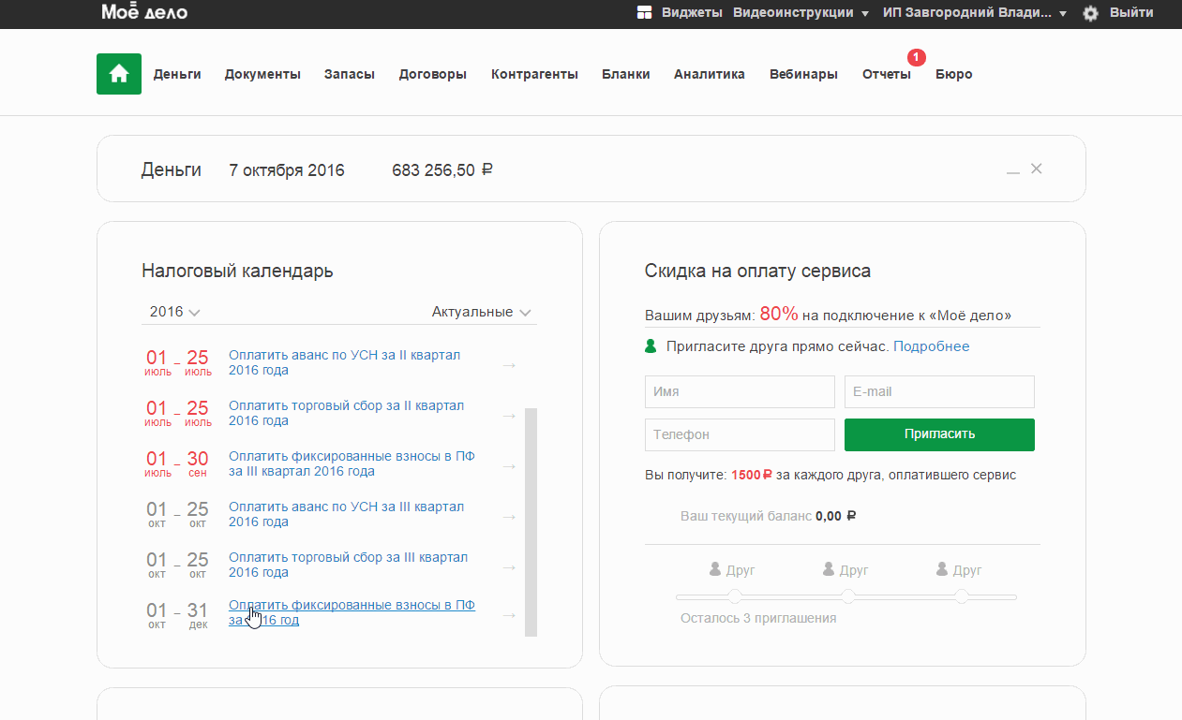Click arrow next to аванс по УСН III квартал
The height and width of the screenshot is (720, 1182).
coord(509,516)
